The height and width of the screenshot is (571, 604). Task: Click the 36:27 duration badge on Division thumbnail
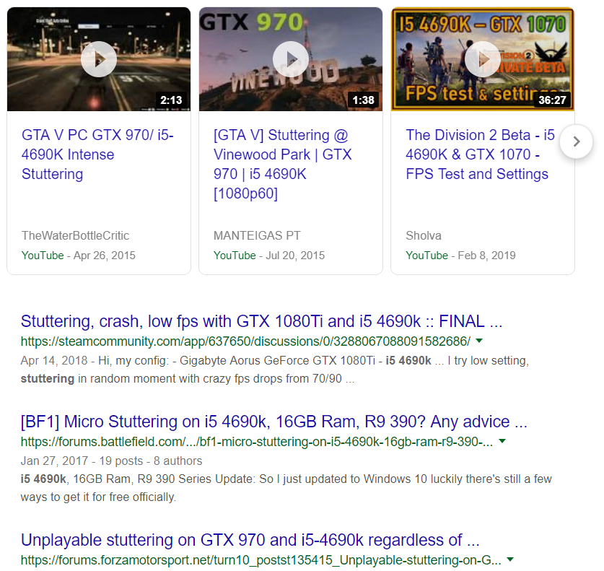click(x=552, y=100)
